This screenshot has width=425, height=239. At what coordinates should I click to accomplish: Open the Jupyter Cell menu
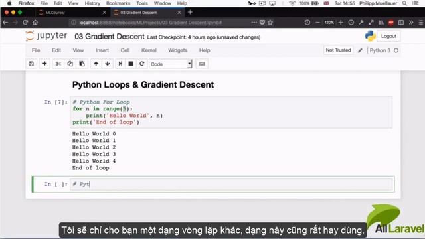pyautogui.click(x=125, y=50)
